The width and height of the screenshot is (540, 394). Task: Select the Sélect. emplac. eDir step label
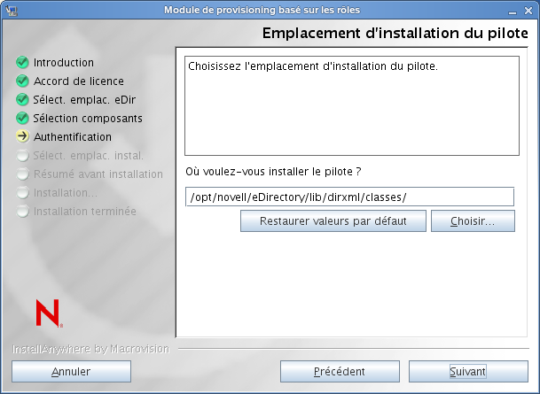click(84, 100)
